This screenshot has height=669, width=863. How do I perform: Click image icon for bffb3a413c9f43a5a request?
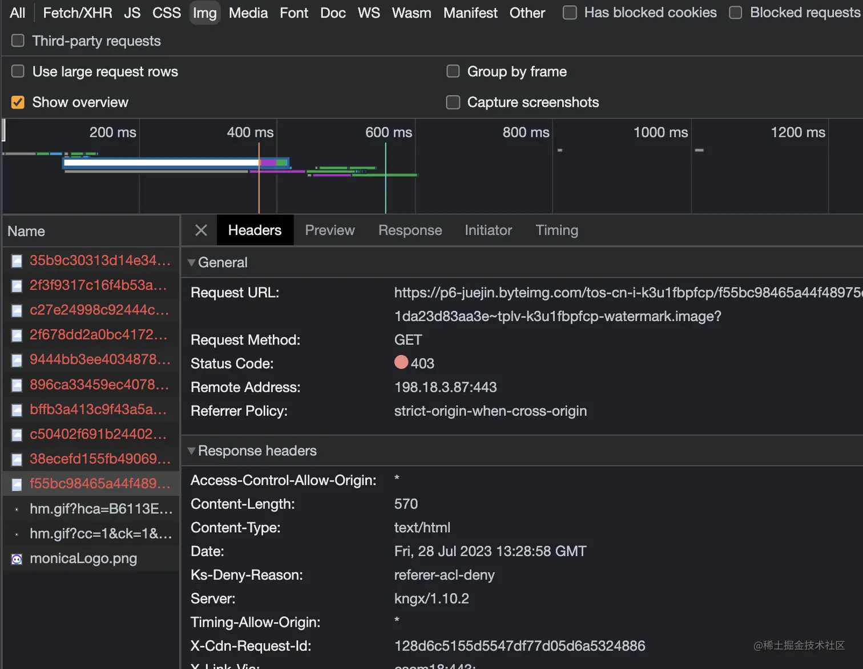pyautogui.click(x=17, y=410)
